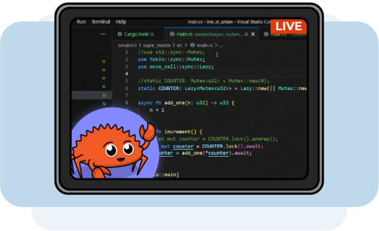379x231 pixels.
Task: Click the commented '//use std::sync::Mutex;' line
Action: coord(171,52)
